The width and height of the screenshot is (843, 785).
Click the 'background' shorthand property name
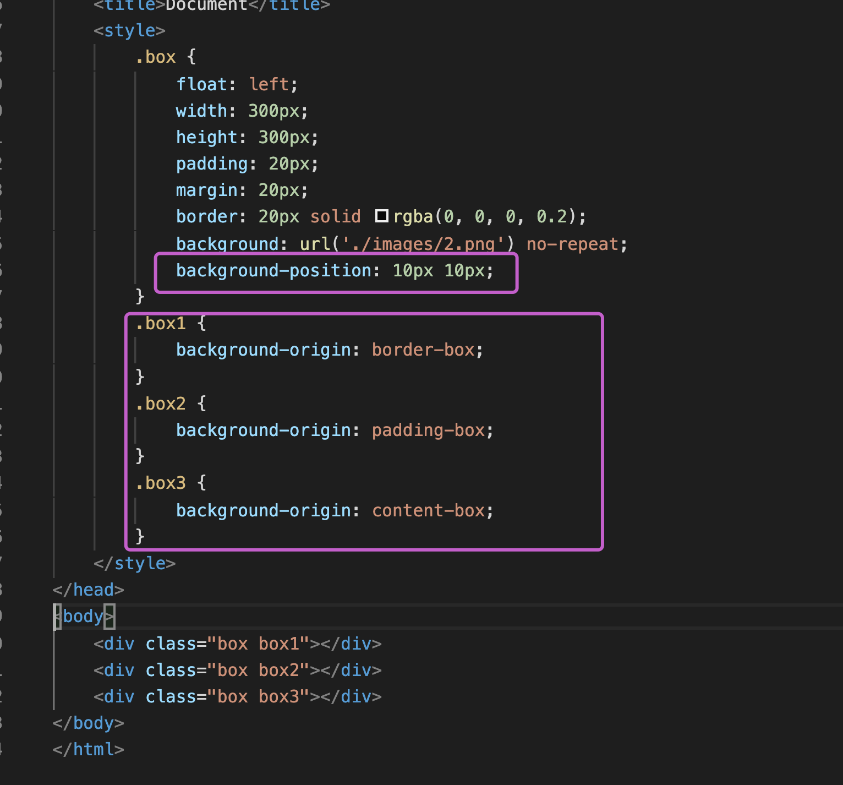click(x=227, y=243)
